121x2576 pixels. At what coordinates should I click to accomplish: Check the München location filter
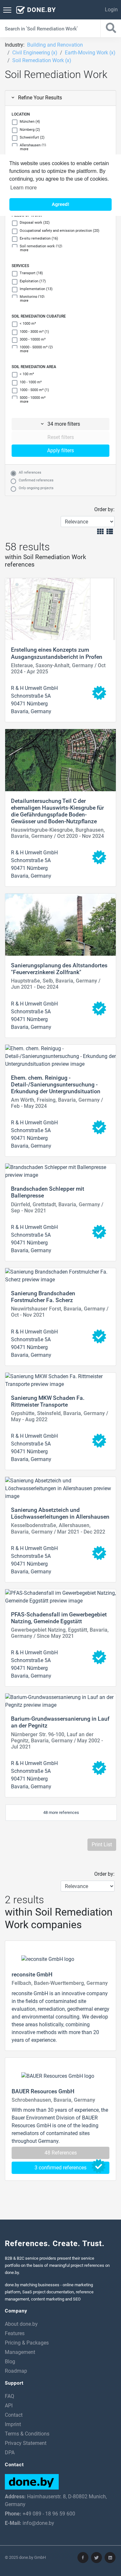(x=14, y=121)
